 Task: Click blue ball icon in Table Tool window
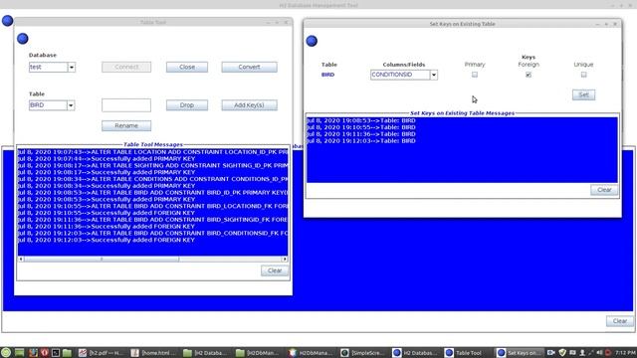23,39
